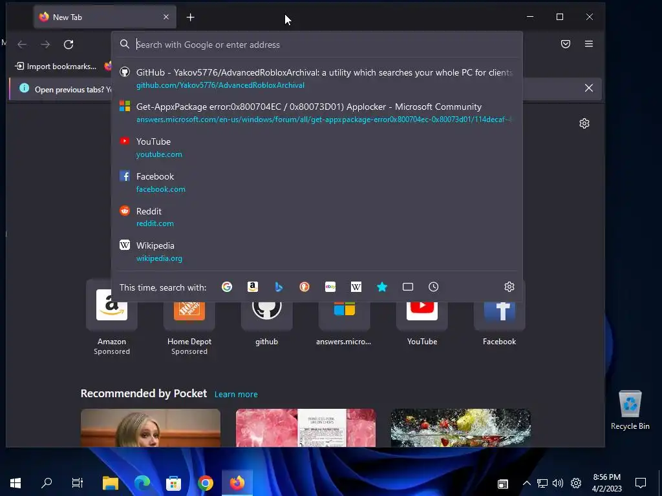Close the New Tab tab
662x496 pixels.
[x=166, y=17]
